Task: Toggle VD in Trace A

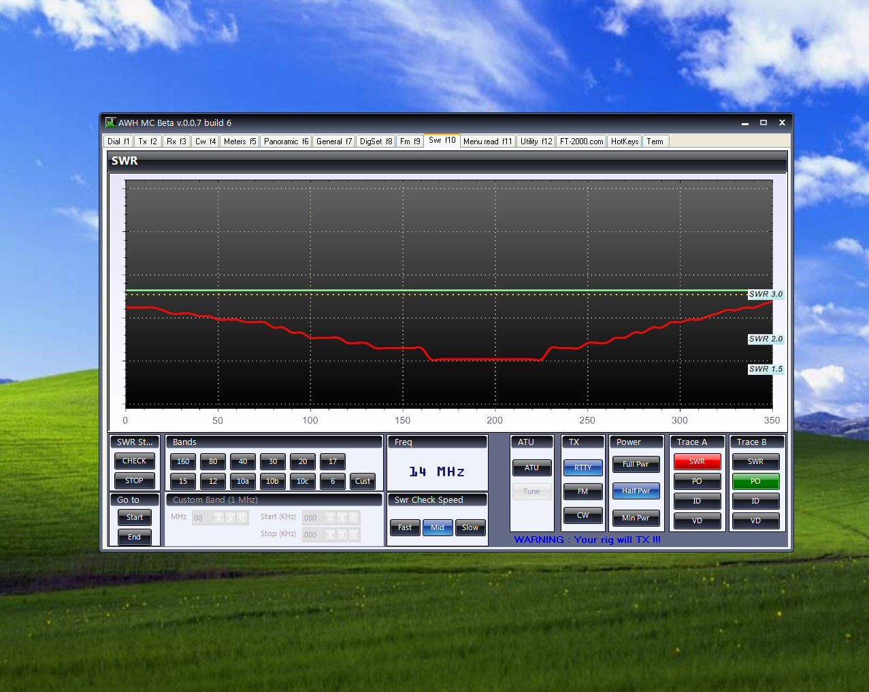Action: point(697,521)
